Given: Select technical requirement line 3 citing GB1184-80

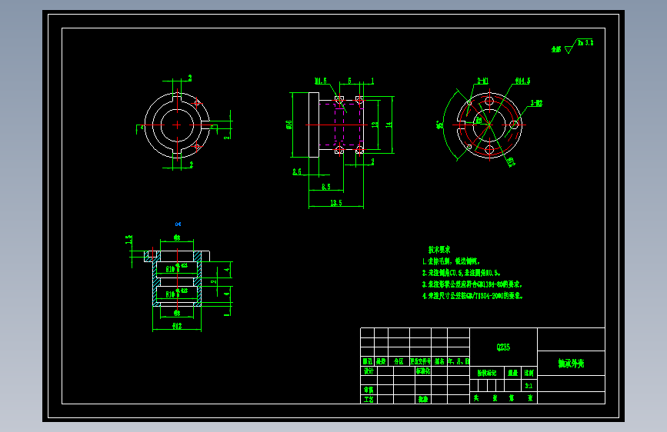Looking at the screenshot, I should tap(472, 284).
